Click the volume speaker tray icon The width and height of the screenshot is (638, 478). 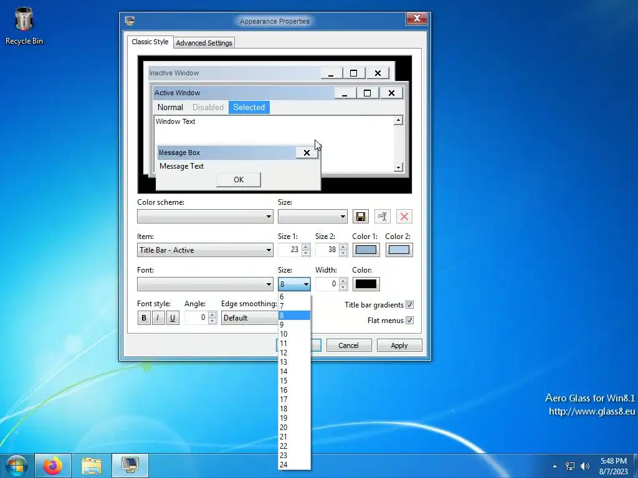pyautogui.click(x=585, y=466)
